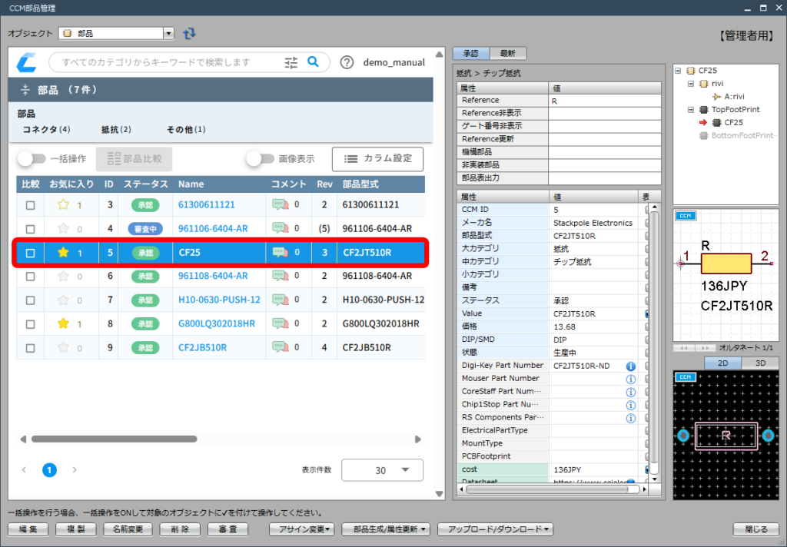This screenshot has width=787, height=547.
Task: Select A:rivi item in tree
Action: 734,96
